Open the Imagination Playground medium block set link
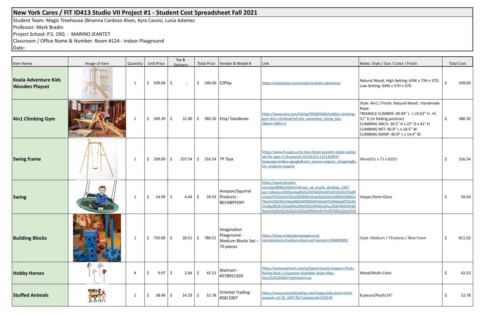This screenshot has height=314, width=485. tap(305, 238)
